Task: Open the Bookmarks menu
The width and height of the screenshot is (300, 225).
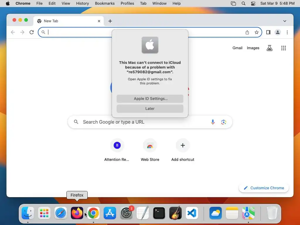Action: tap(105, 4)
